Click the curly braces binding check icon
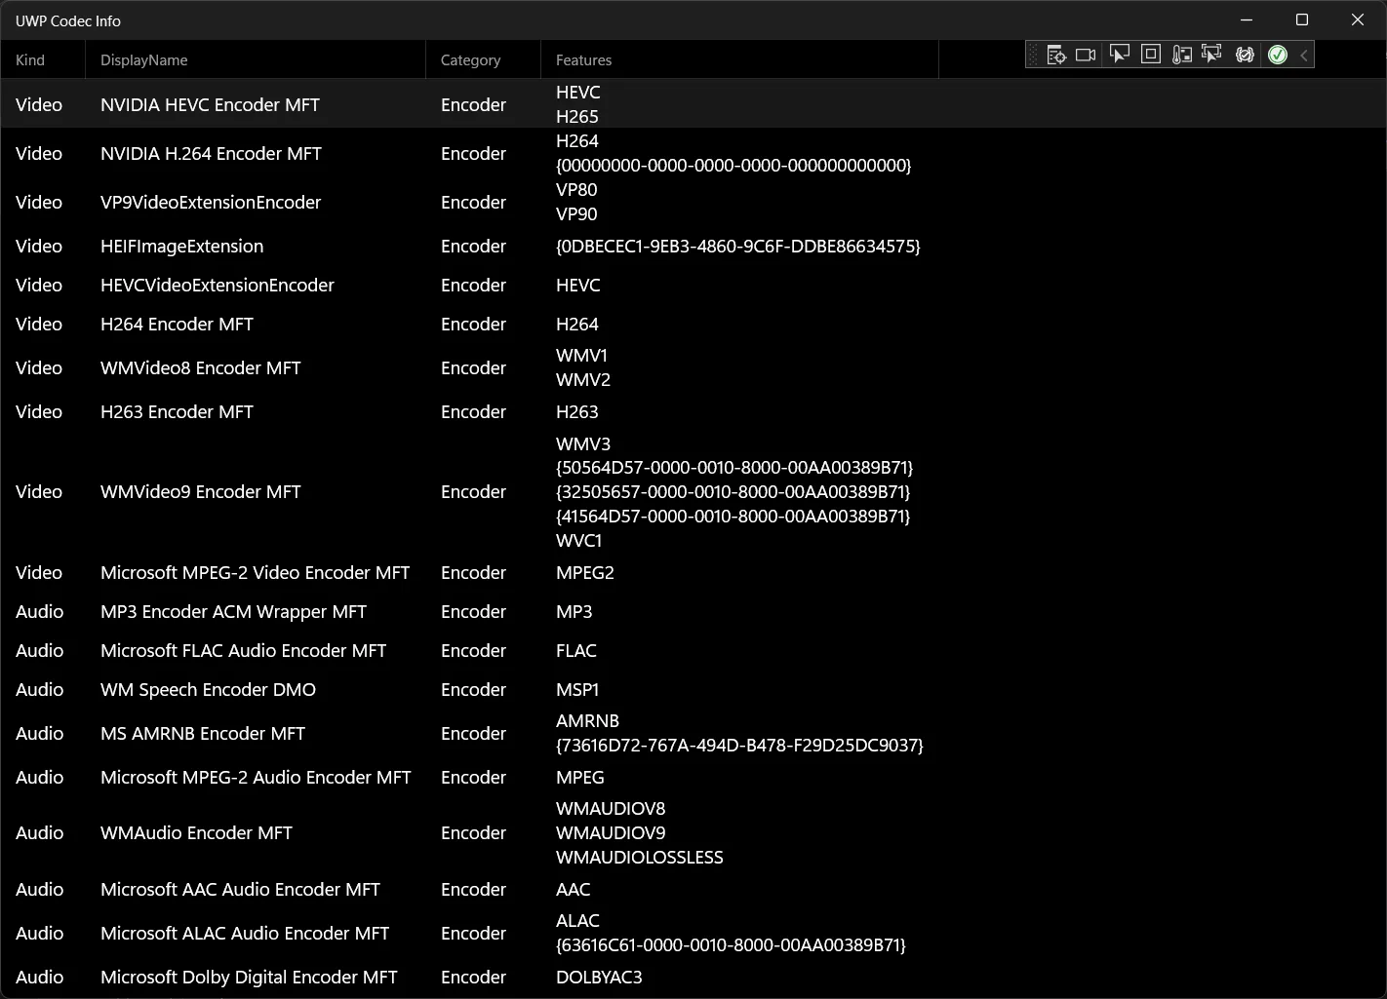 pyautogui.click(x=1245, y=55)
